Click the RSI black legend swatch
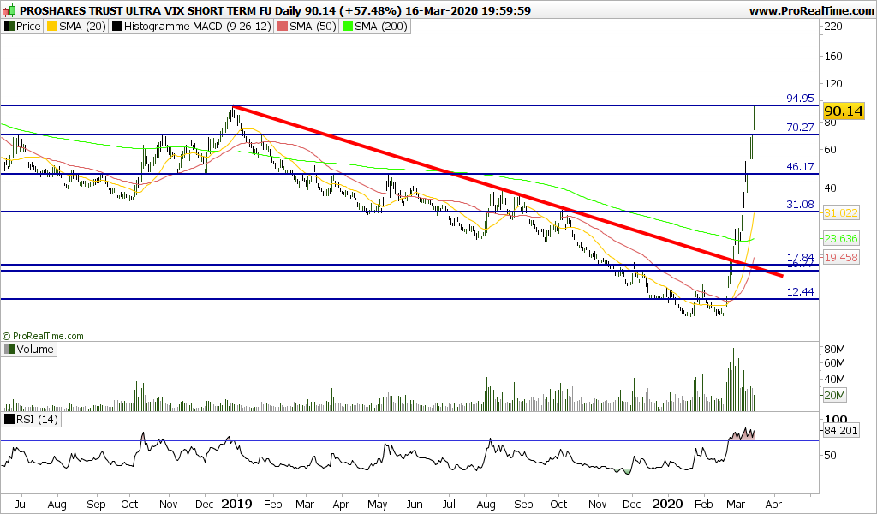877x514 pixels. pyautogui.click(x=9, y=419)
